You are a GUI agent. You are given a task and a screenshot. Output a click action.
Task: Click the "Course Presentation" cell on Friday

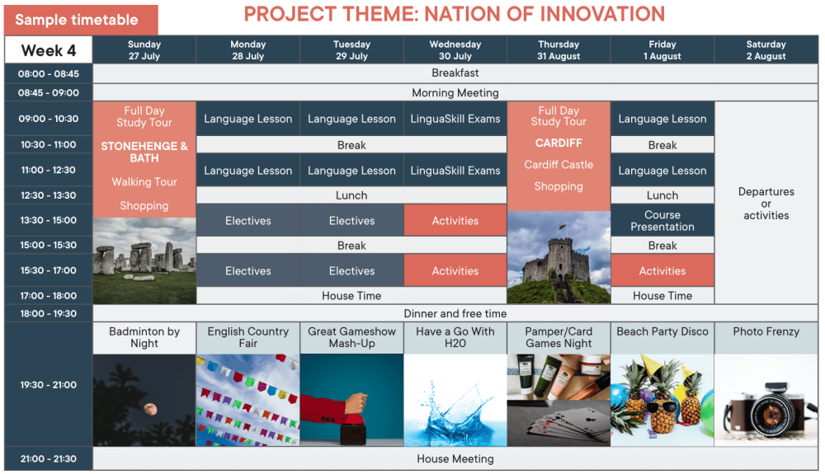[x=662, y=221]
